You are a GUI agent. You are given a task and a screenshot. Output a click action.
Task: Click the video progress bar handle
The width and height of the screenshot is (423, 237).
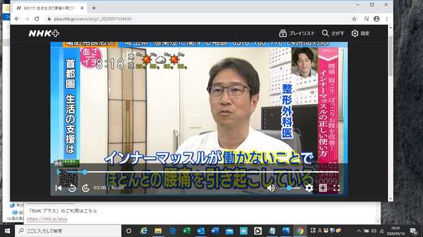pyautogui.click(x=85, y=172)
